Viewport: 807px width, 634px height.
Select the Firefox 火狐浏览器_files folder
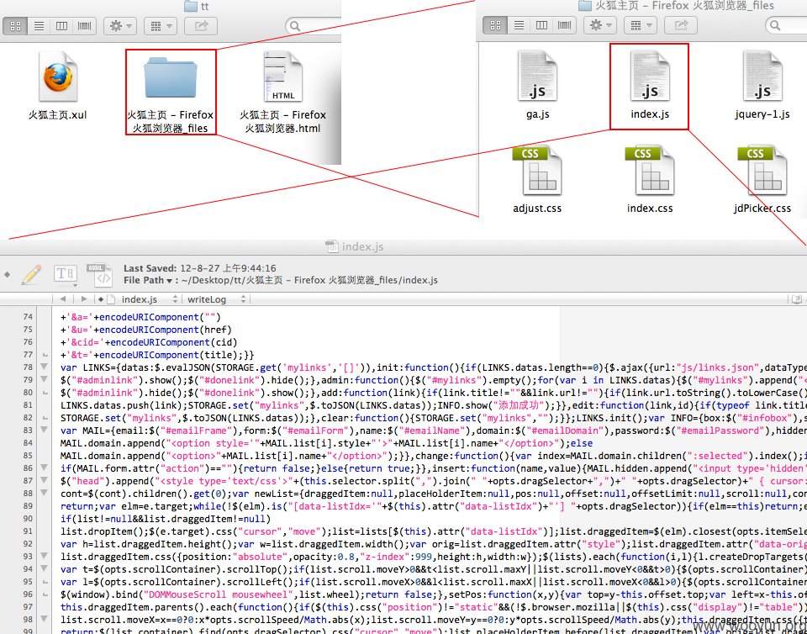(171, 92)
